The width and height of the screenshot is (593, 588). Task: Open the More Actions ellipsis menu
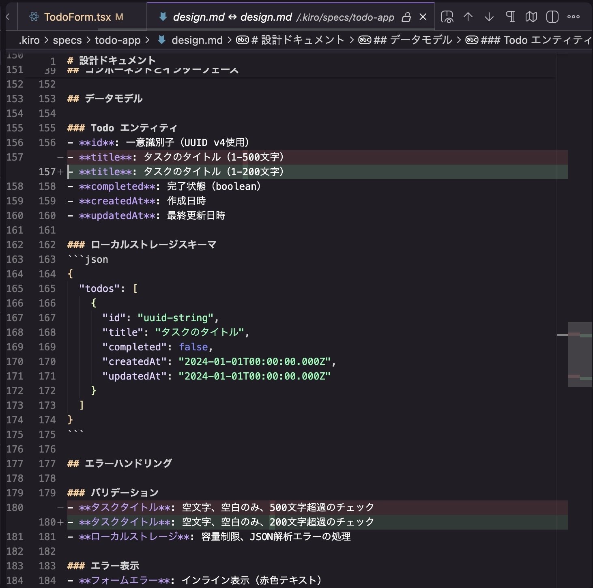pos(574,17)
